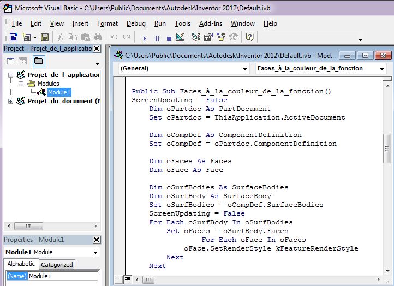
Task: Expand the Projet_du_document tree node
Action: pyautogui.click(x=10, y=101)
